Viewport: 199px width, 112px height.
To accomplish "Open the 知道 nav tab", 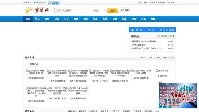I will click(115, 19).
